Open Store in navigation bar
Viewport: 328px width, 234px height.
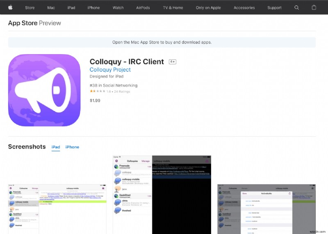click(x=30, y=8)
